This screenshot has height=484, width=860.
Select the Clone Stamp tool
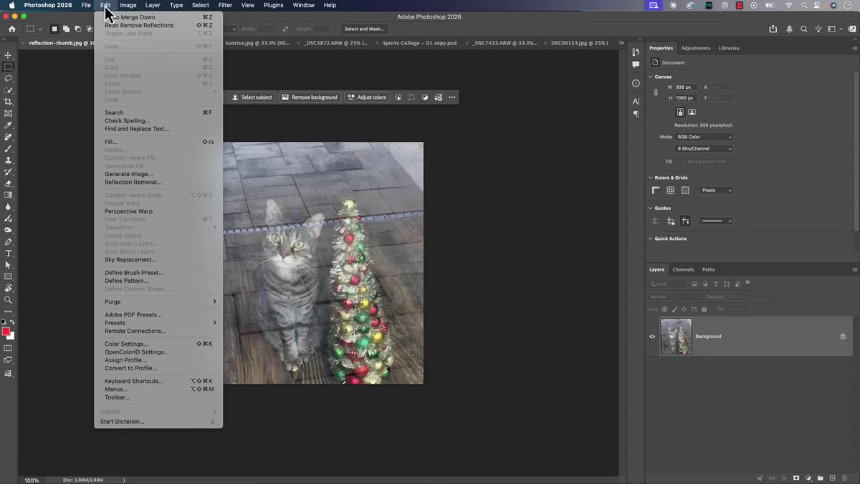point(9,160)
